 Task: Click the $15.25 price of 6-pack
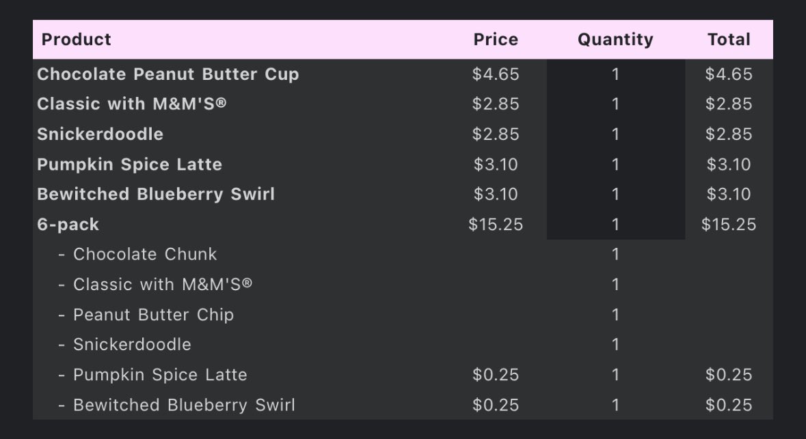point(496,225)
